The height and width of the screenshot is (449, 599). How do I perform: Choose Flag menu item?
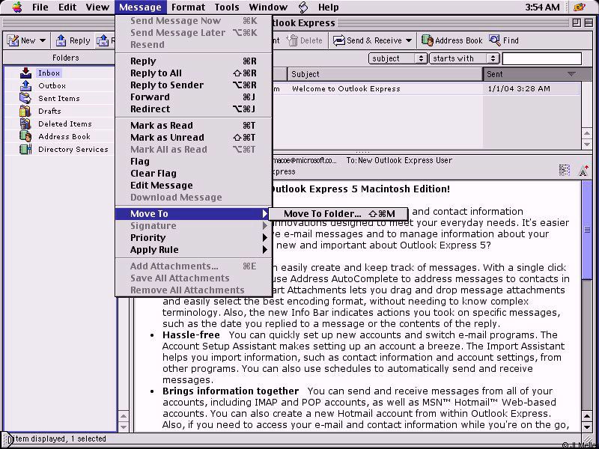tap(194, 161)
